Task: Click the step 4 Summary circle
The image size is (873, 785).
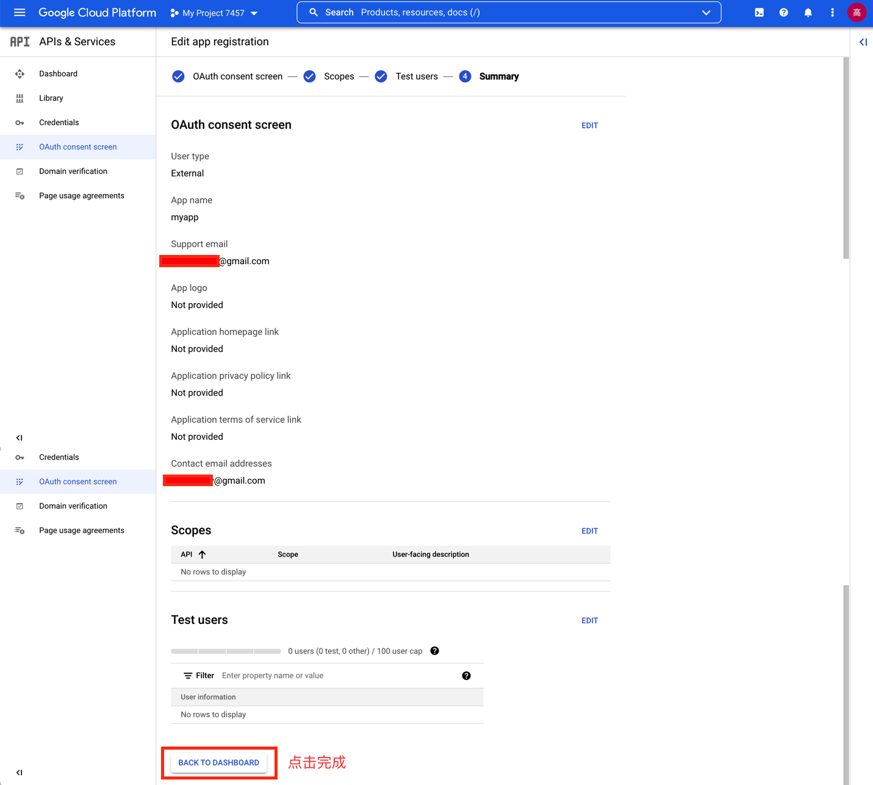Action: click(x=465, y=76)
